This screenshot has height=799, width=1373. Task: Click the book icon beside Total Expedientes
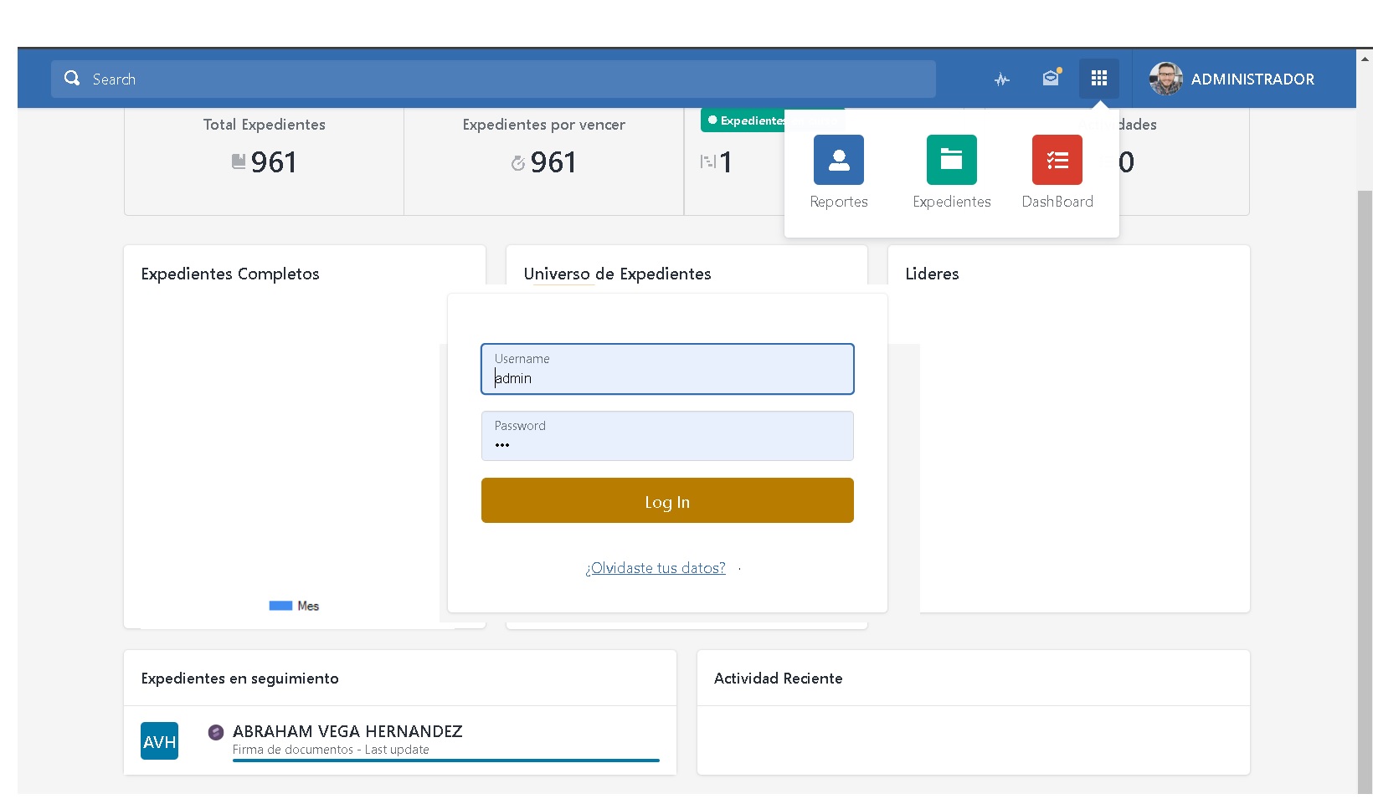pyautogui.click(x=239, y=161)
